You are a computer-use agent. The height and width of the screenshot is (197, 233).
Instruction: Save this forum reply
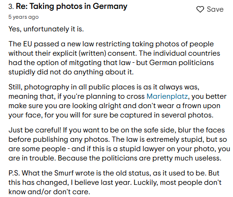click(x=210, y=9)
